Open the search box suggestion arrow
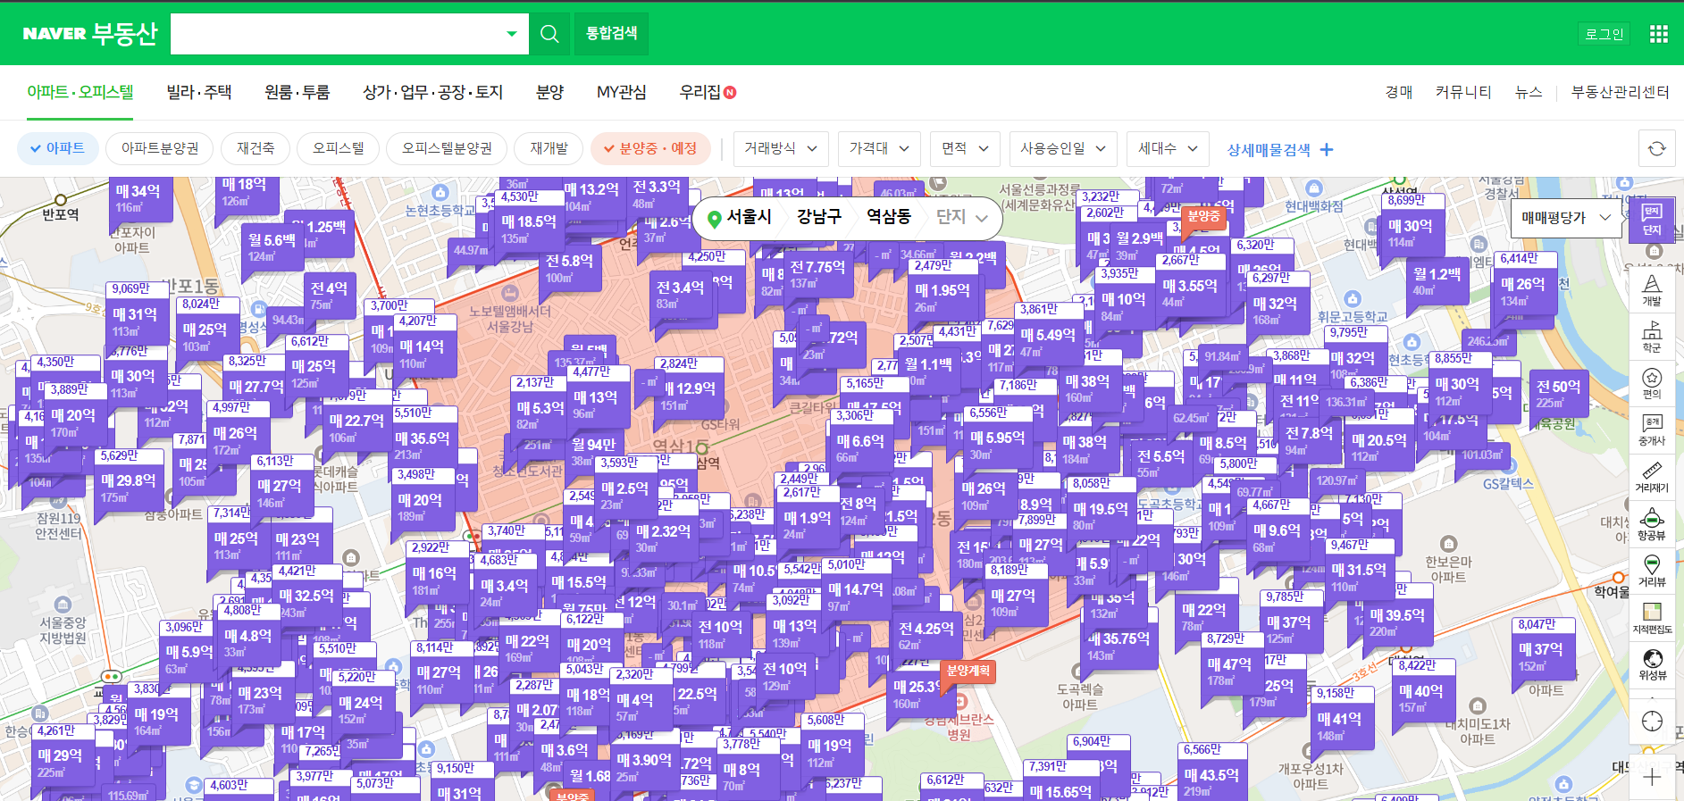The height and width of the screenshot is (801, 1684). [x=511, y=34]
